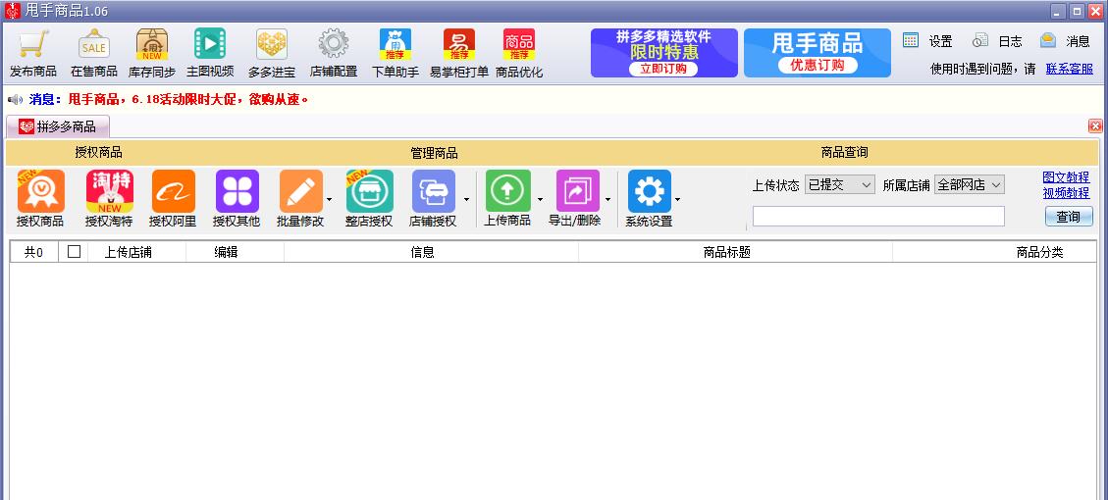
Task: Sort by 上传店铺 column header
Action: (x=128, y=252)
